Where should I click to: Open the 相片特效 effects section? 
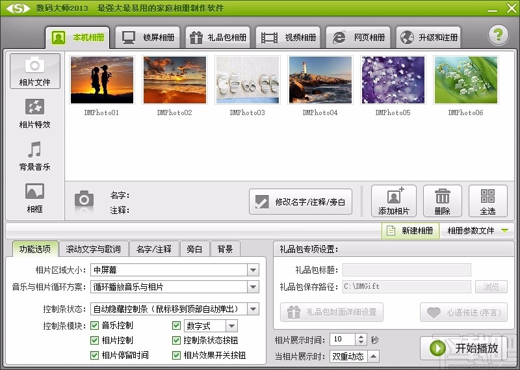point(35,114)
